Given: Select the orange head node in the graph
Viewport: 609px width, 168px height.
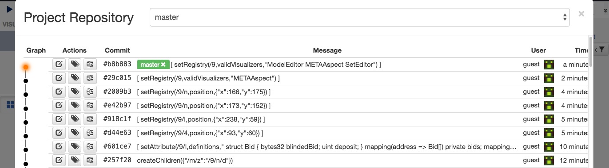Looking at the screenshot, I should pos(26,67).
